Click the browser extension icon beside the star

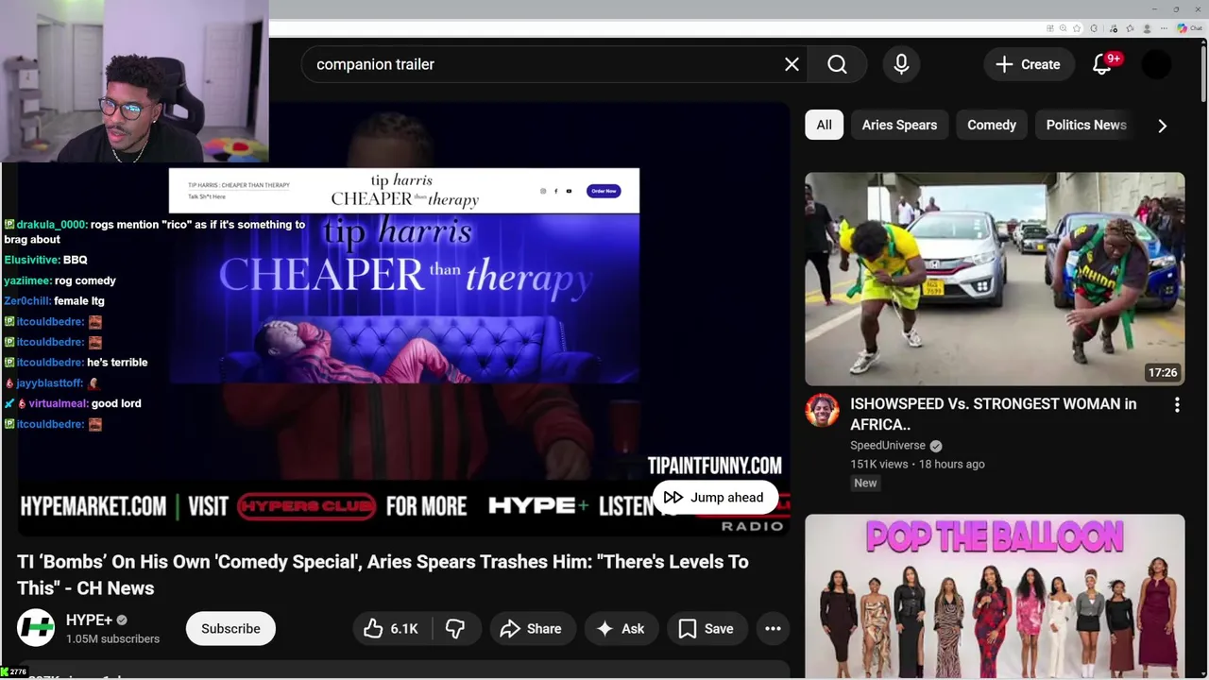coord(1094,28)
